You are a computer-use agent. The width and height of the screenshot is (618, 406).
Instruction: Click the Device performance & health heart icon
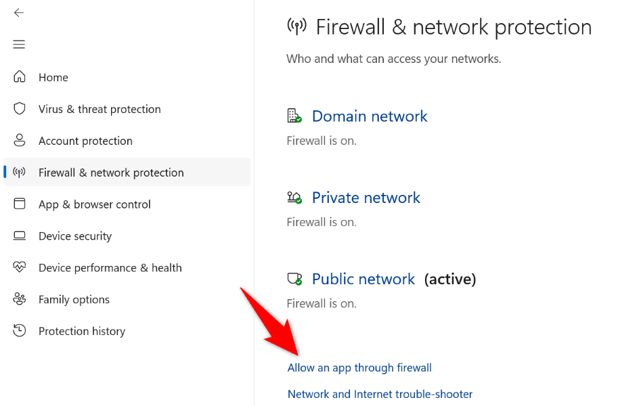(x=20, y=267)
